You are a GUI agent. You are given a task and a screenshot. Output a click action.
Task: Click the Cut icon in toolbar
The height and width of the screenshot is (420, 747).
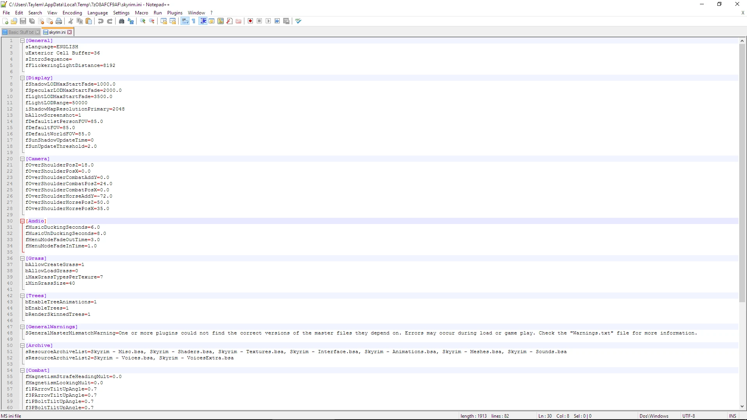click(x=71, y=21)
